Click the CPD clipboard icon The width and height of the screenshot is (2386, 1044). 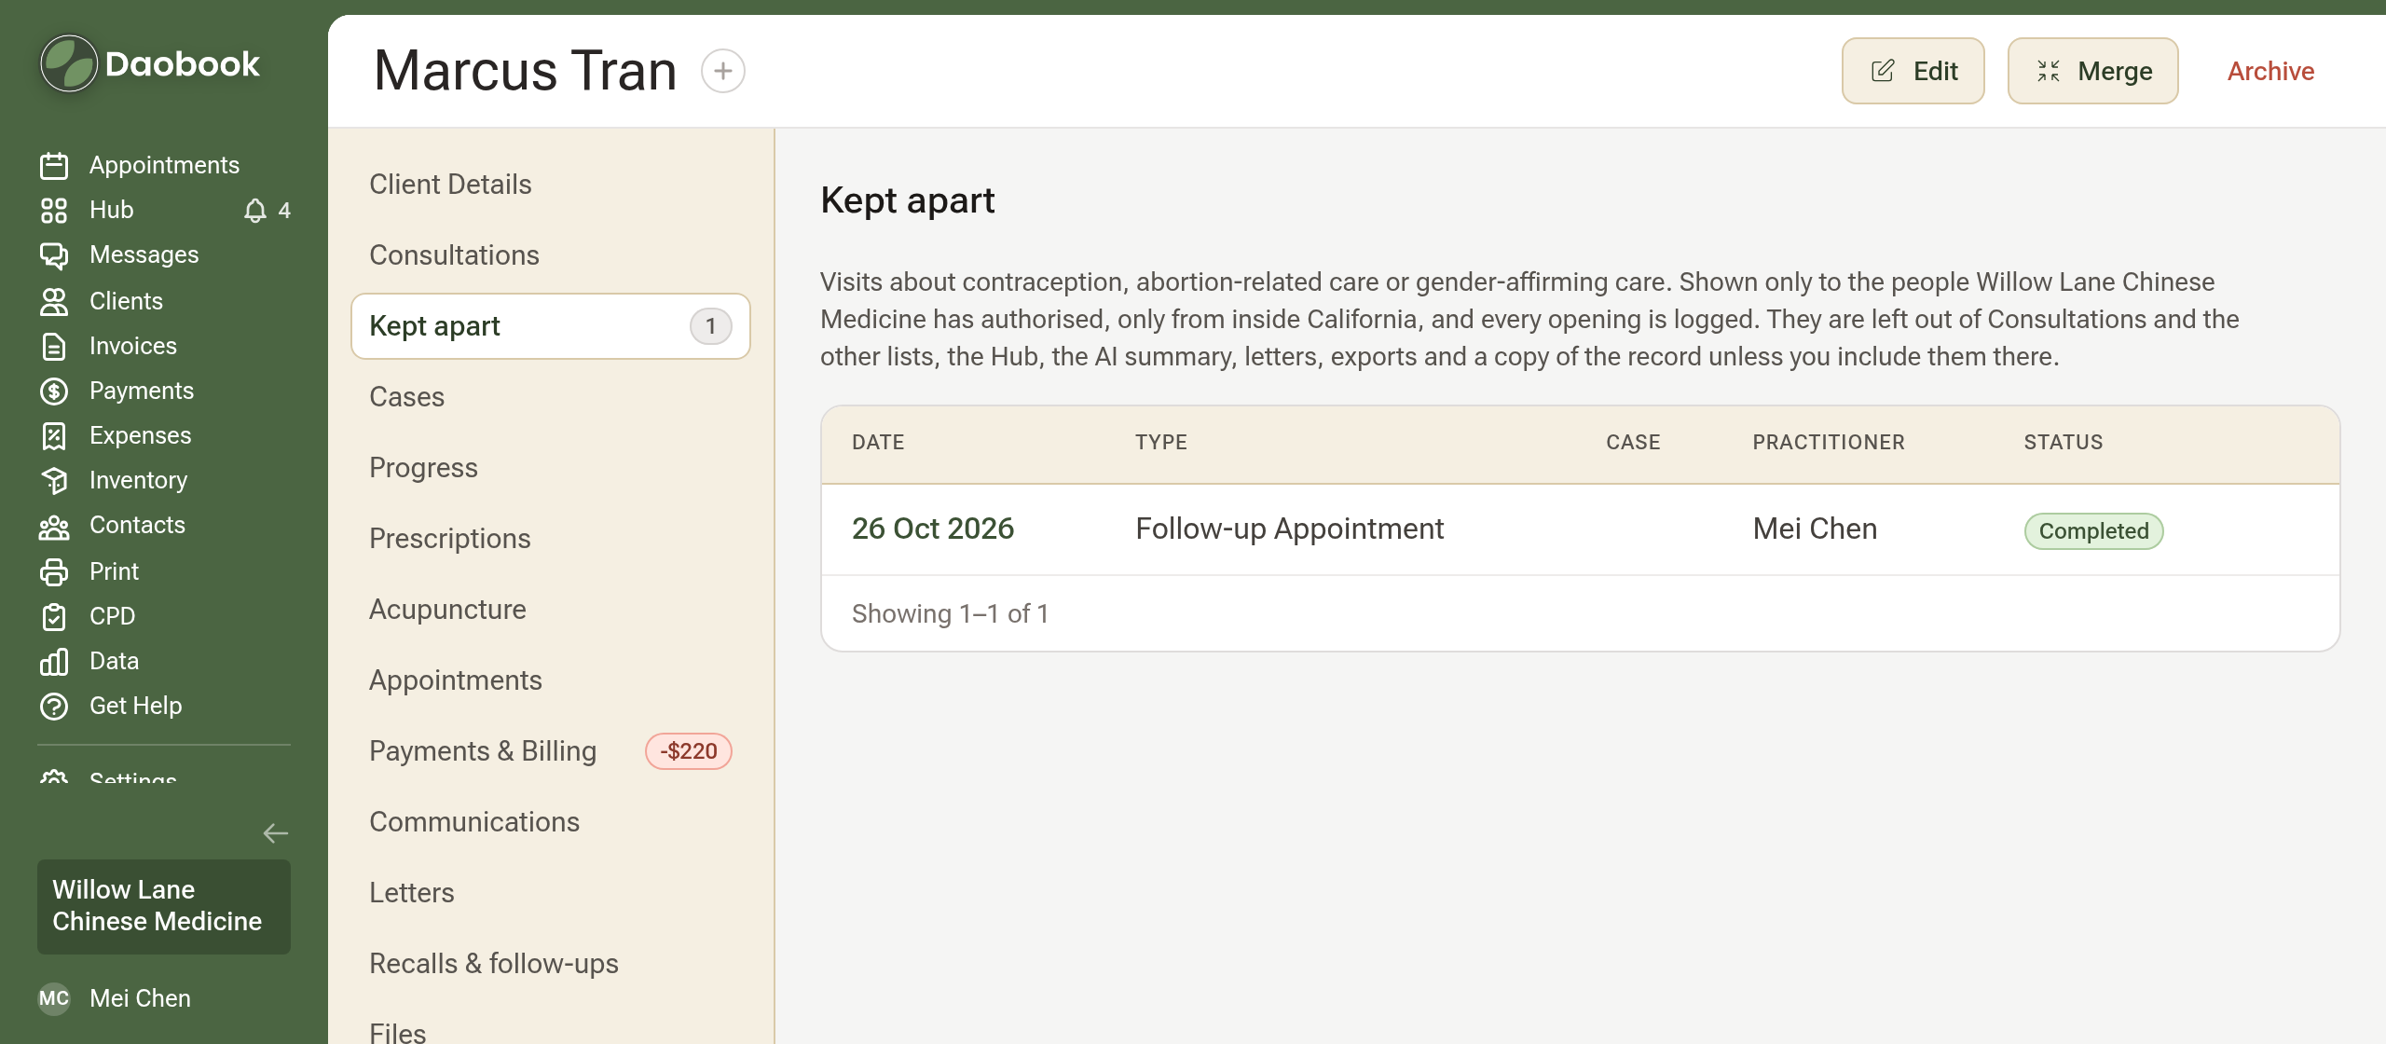click(54, 617)
